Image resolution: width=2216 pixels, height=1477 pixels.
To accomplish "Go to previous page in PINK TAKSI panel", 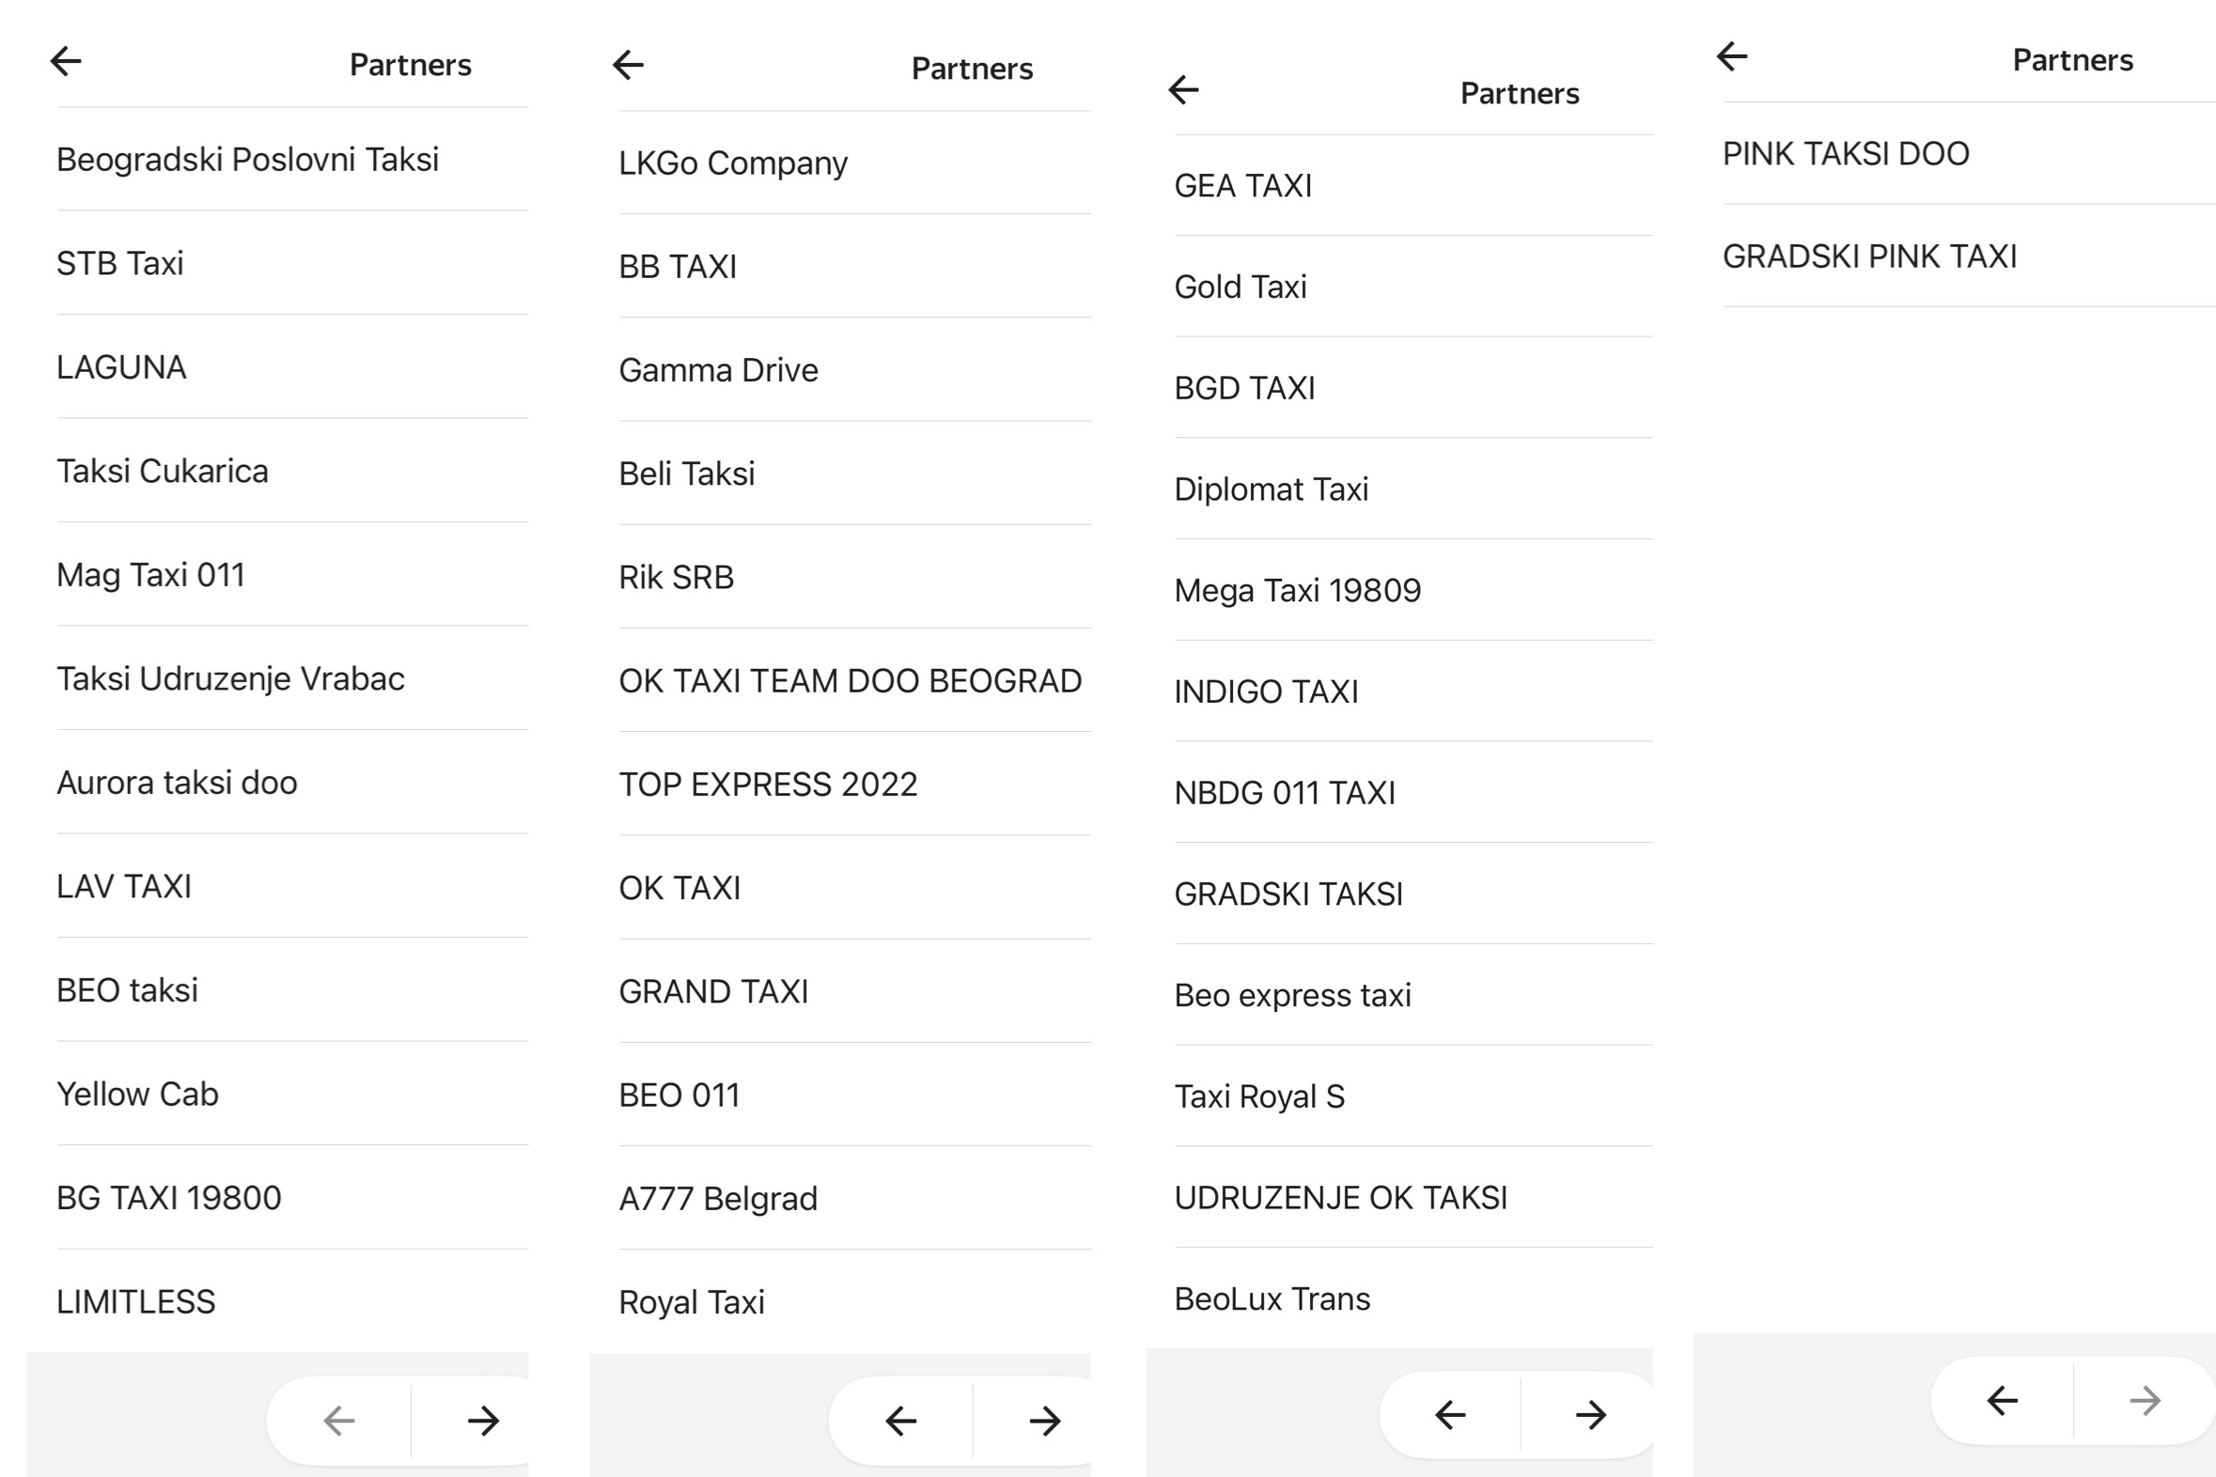I will [2002, 1401].
